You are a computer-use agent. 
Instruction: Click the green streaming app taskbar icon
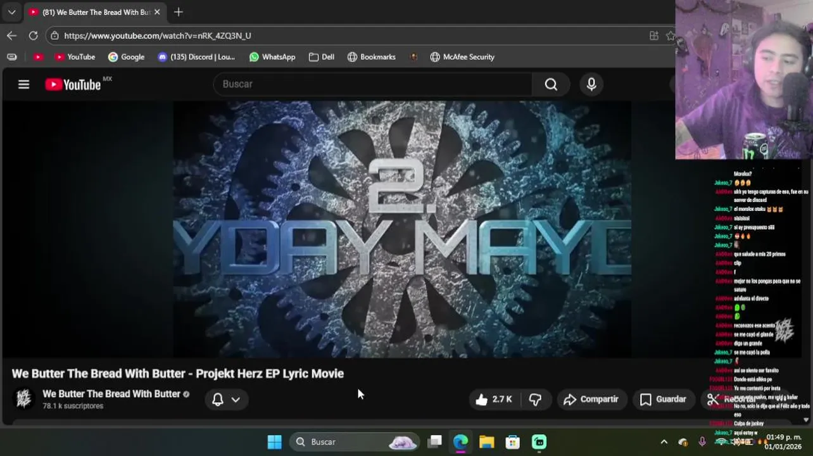point(539,441)
